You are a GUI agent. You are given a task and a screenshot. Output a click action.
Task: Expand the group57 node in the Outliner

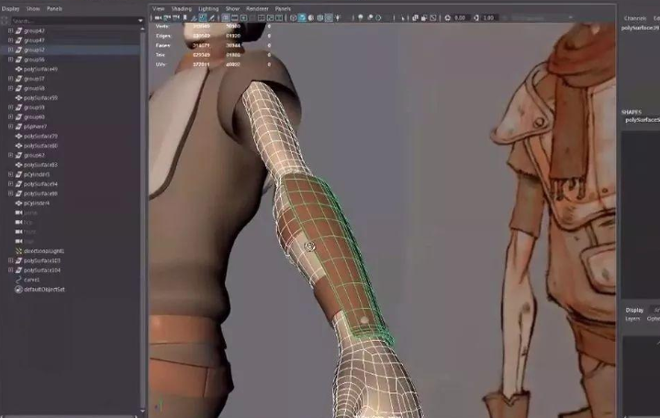point(10,79)
